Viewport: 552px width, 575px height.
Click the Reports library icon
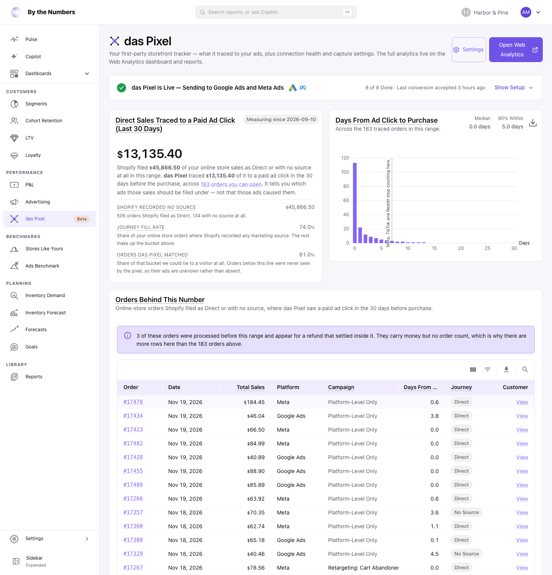click(14, 377)
